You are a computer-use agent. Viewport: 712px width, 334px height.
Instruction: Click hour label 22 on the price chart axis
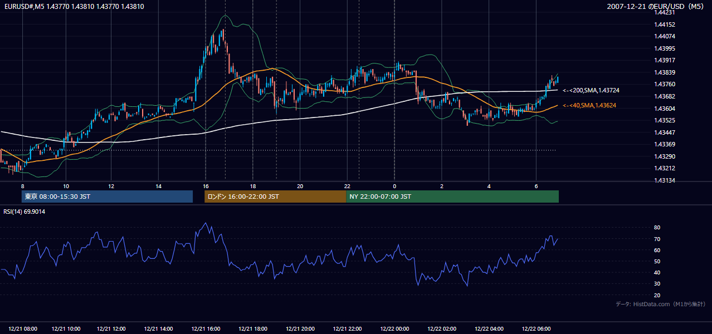pos(347,186)
